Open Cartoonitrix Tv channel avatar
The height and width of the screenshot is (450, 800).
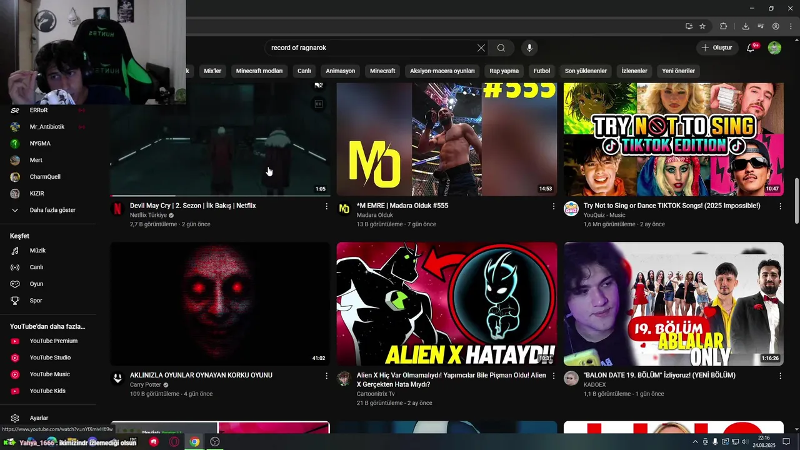pyautogui.click(x=344, y=378)
